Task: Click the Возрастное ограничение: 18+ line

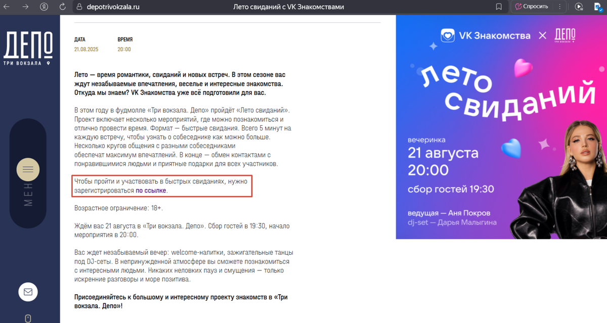Action: pos(118,208)
